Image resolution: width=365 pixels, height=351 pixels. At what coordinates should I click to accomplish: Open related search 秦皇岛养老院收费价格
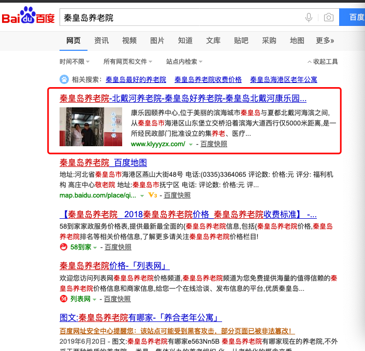[x=208, y=80]
